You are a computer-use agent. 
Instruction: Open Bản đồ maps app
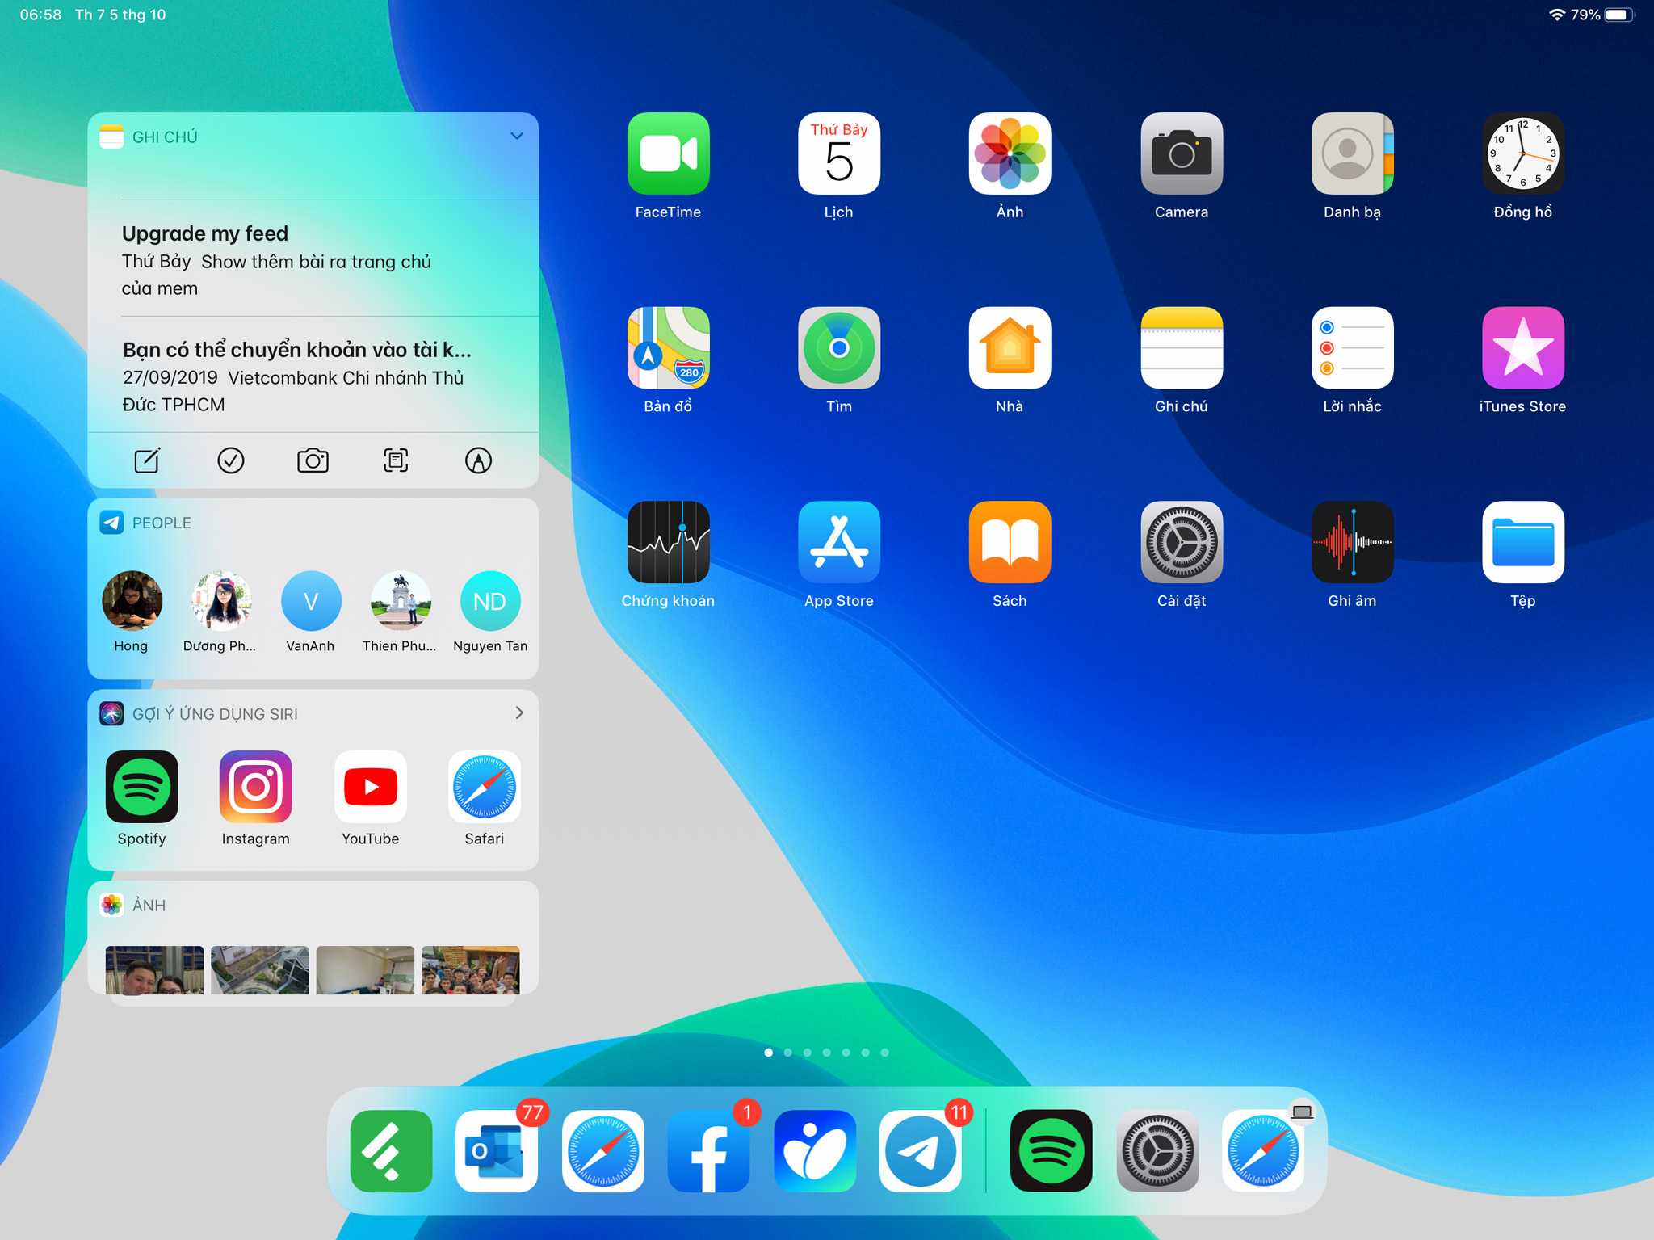pos(668,347)
